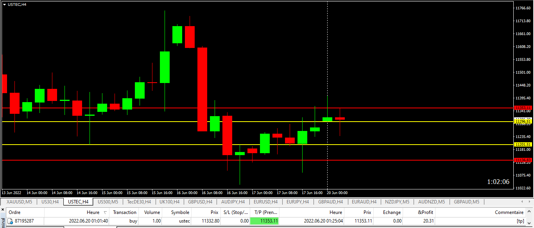Click the yellow 11201.51 price label
The height and width of the screenshot is (228, 534).
pyautogui.click(x=523, y=145)
